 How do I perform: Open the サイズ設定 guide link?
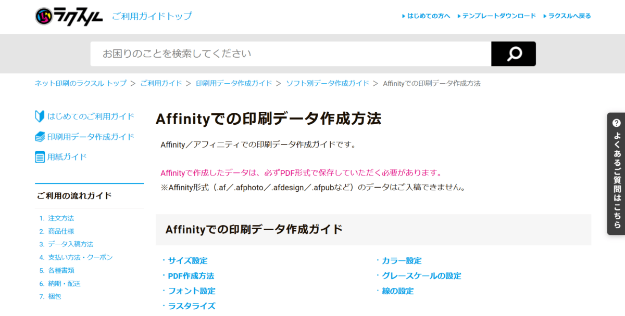click(x=187, y=261)
